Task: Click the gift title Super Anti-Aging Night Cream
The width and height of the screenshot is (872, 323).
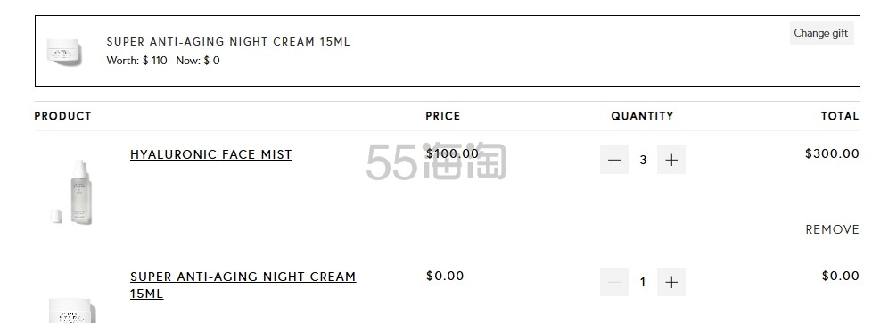Action: pyautogui.click(x=228, y=42)
